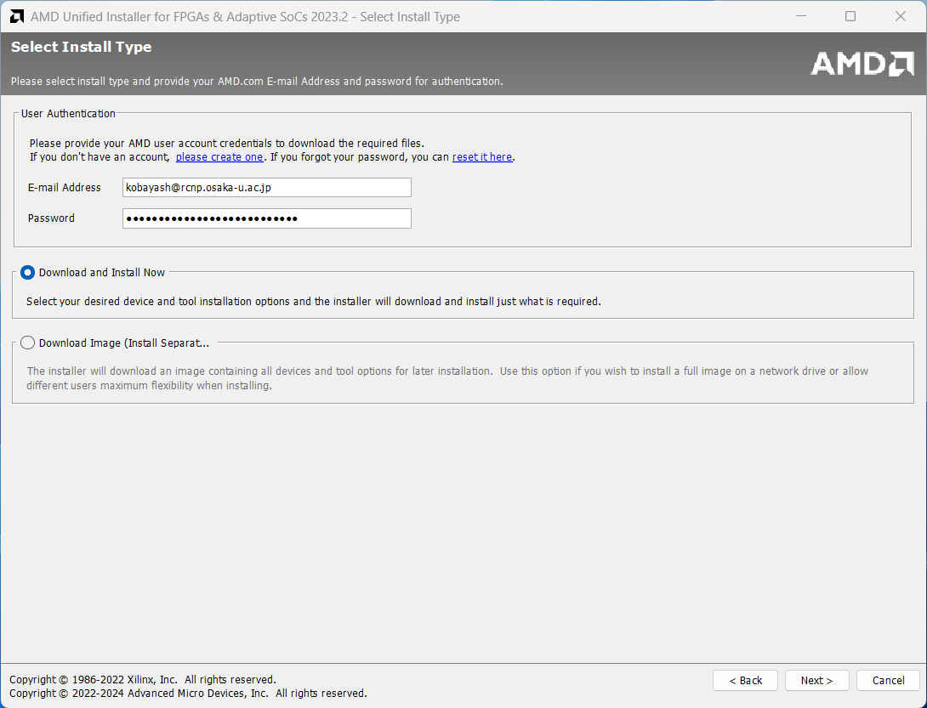
Task: Maximize the installer window
Action: click(x=850, y=17)
